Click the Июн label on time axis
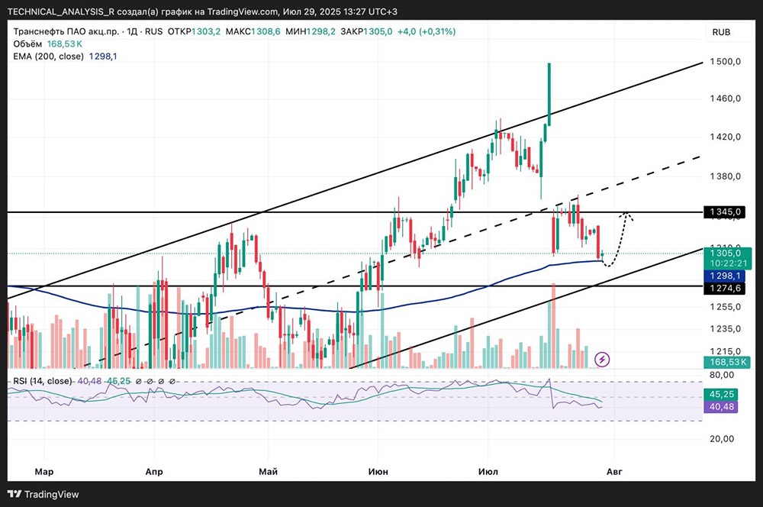The width and height of the screenshot is (763, 507). click(x=378, y=471)
